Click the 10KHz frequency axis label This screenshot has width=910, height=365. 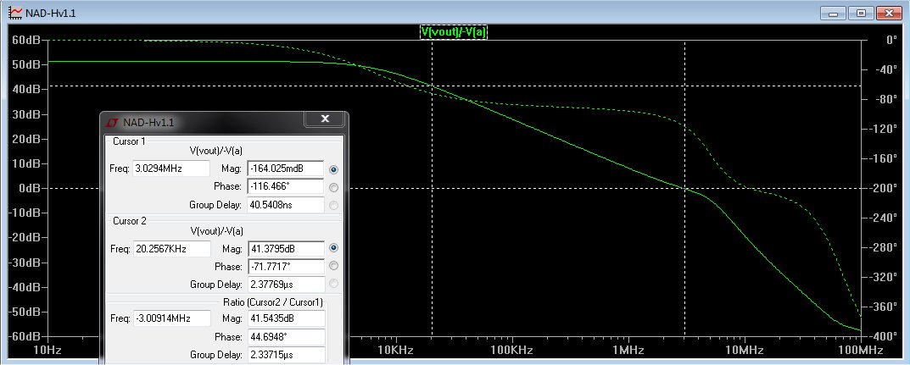394,351
